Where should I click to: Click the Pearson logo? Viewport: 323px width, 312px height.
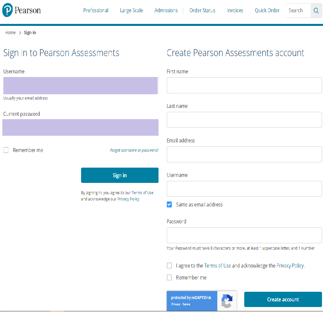pyautogui.click(x=21, y=11)
